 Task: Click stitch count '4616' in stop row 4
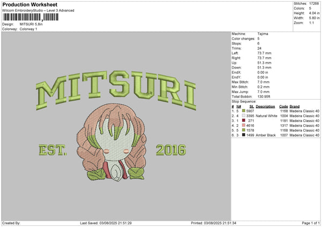coord(250,126)
